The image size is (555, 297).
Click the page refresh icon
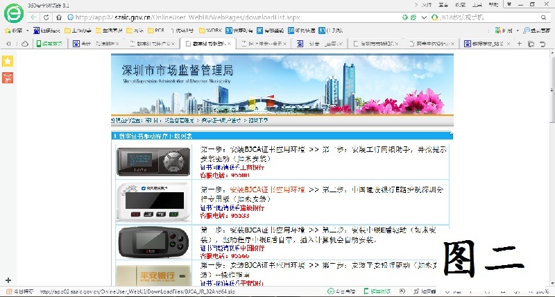(x=46, y=17)
